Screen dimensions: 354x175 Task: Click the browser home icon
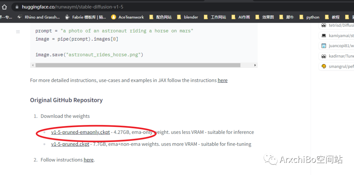tap(4, 7)
